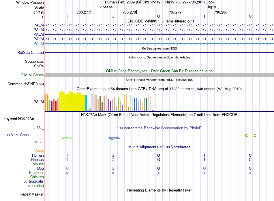Click the 'RefSeq genes from NCBI' title

[x=159, y=48]
